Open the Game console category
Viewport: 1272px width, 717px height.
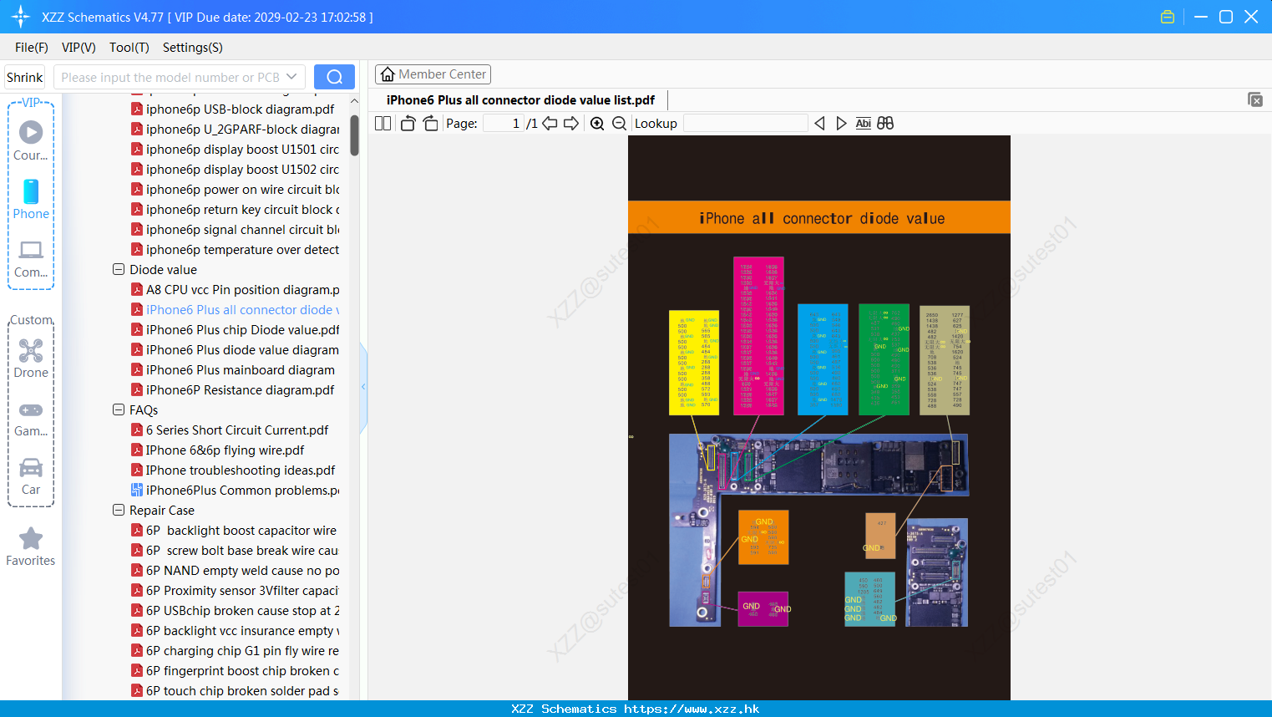tap(31, 418)
